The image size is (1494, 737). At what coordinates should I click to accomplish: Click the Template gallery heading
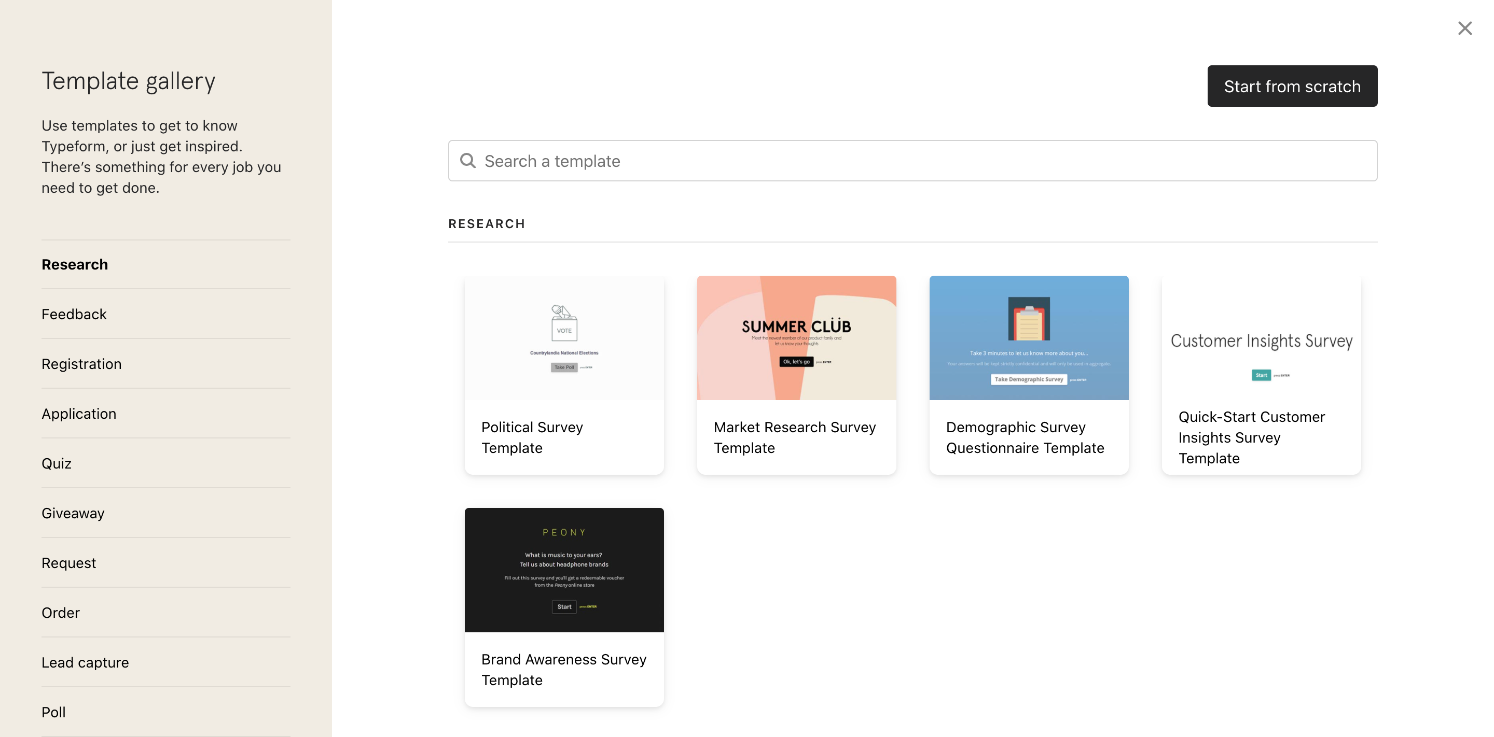tap(129, 81)
